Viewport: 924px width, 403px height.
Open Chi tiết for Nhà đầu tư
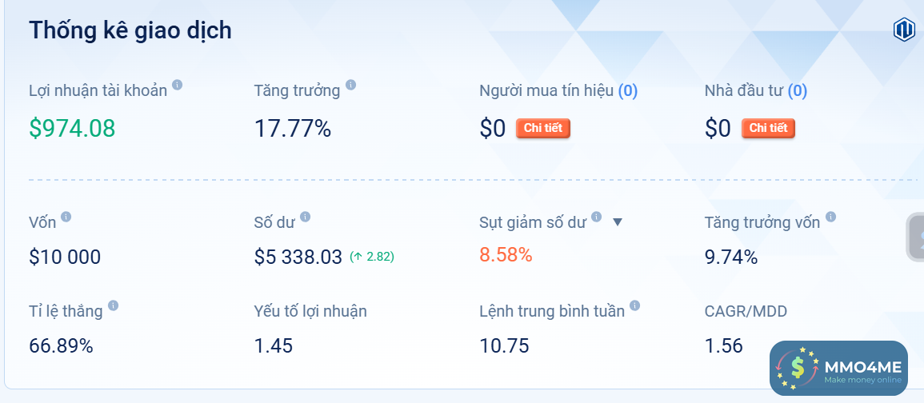click(769, 128)
